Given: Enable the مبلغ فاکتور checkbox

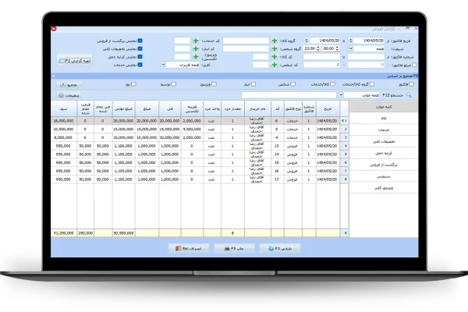Looking at the screenshot, I should [414, 65].
